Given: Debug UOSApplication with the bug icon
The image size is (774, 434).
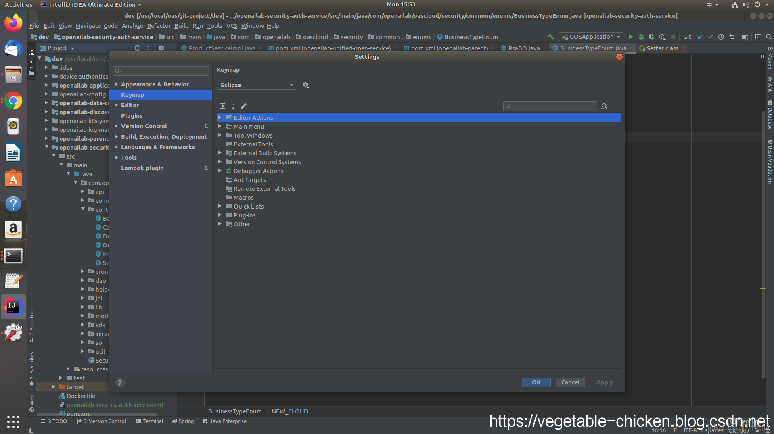Looking at the screenshot, I should 641,37.
